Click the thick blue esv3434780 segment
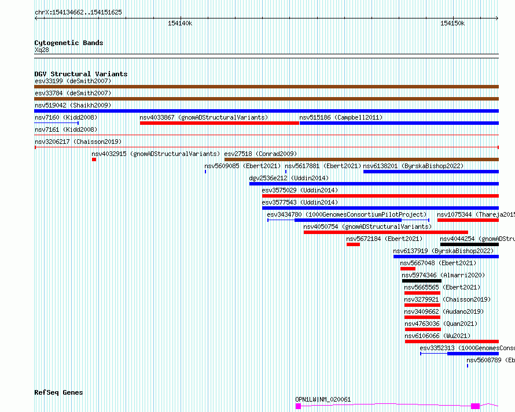 click(x=348, y=220)
